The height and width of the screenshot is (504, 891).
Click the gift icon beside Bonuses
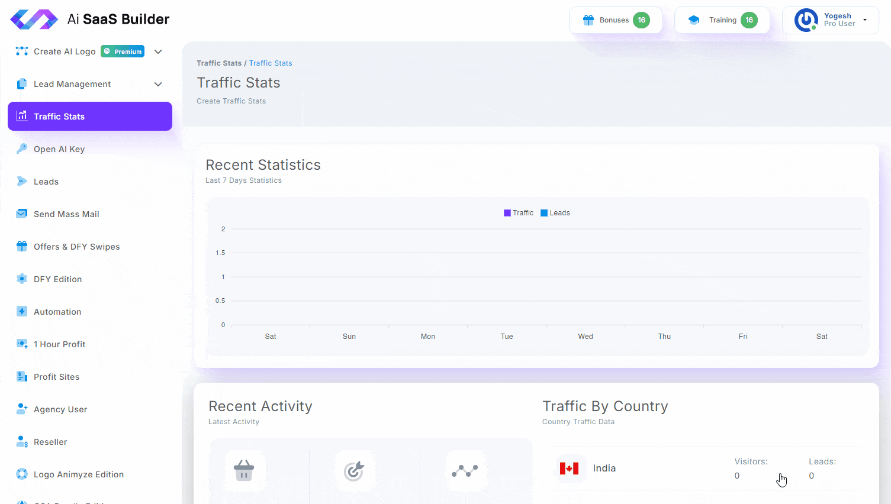click(588, 20)
